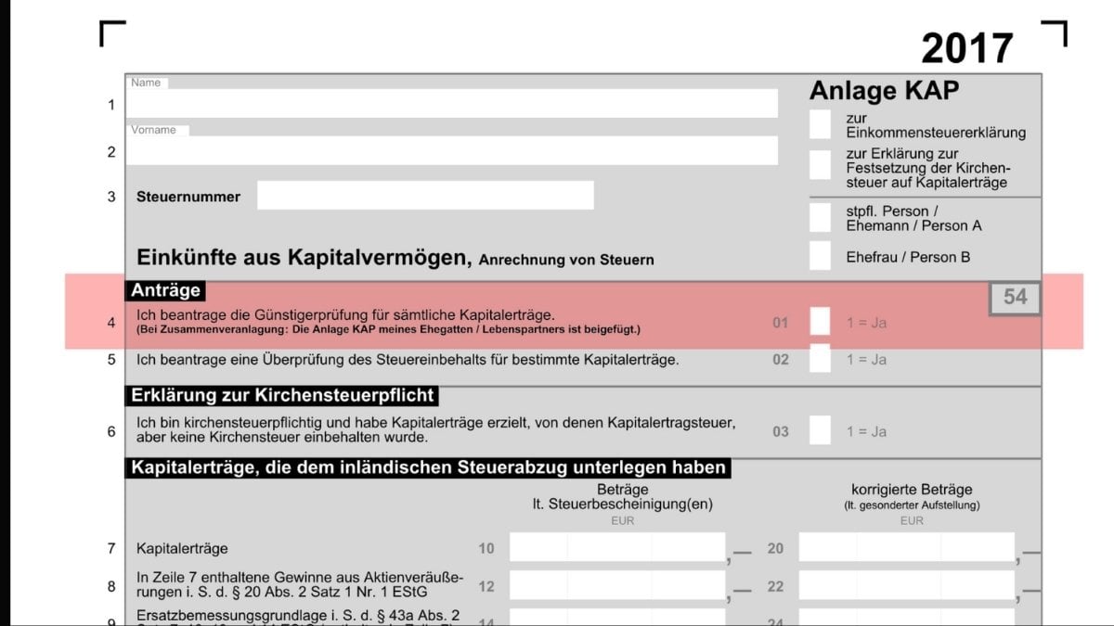The height and width of the screenshot is (626, 1114).
Task: Click the 'Anlage KAP' title
Action: coord(884,91)
